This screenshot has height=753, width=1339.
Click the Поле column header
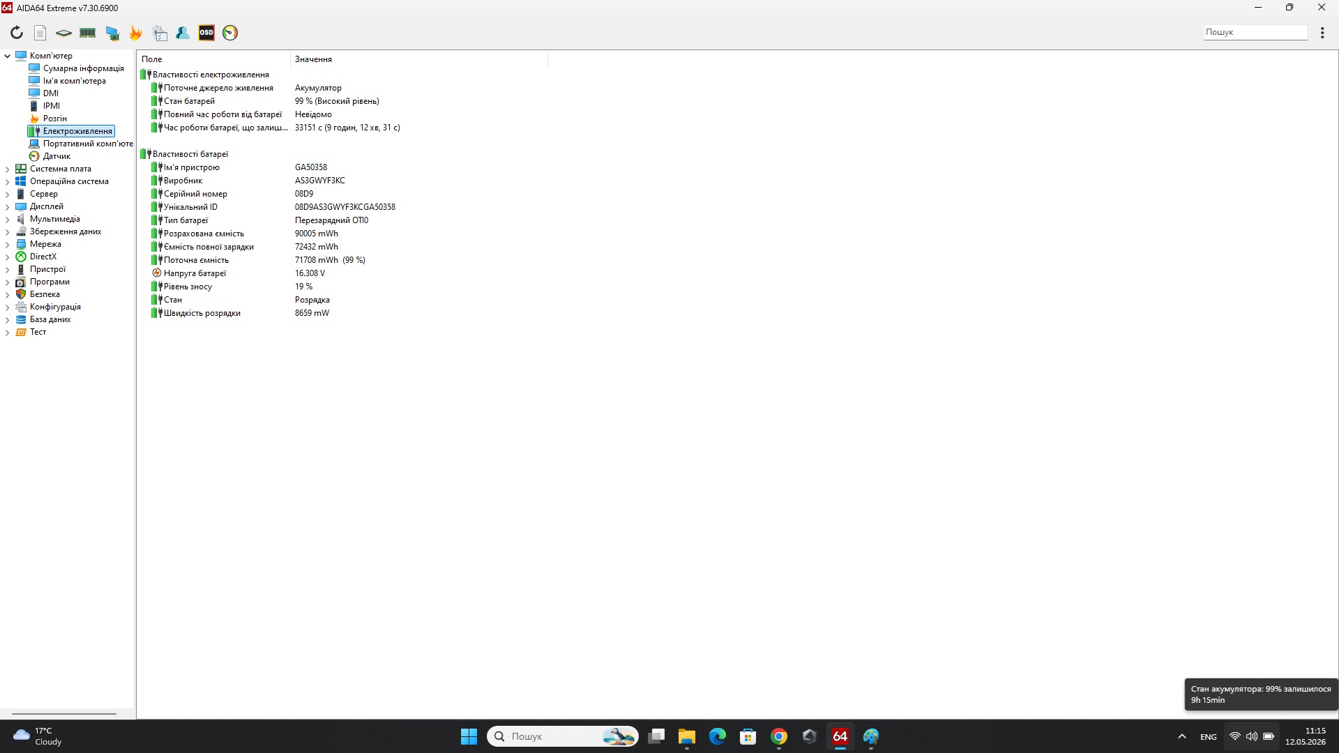213,59
